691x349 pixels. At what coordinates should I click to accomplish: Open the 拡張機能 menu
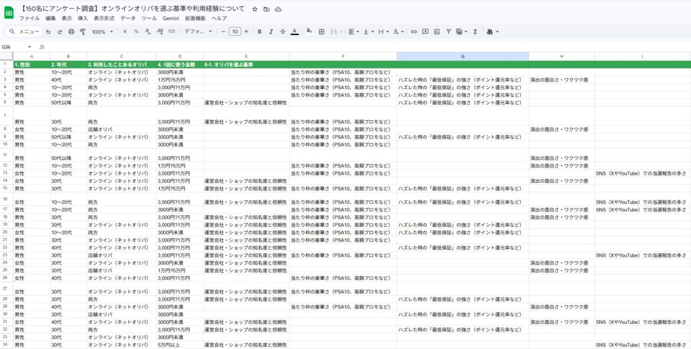pos(195,18)
